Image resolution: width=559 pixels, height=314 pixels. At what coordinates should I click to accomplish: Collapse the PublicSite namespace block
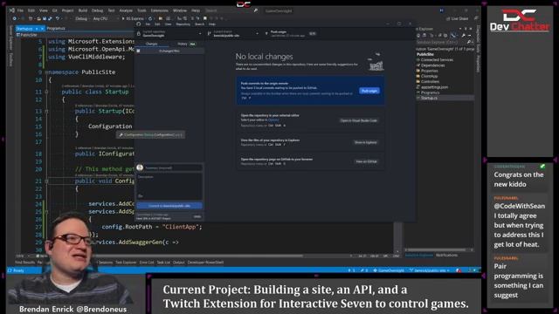click(46, 72)
